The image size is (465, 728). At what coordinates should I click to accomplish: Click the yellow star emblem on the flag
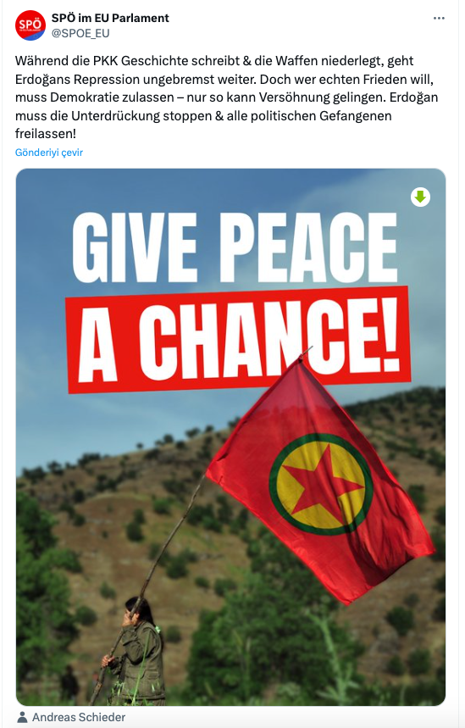click(321, 484)
